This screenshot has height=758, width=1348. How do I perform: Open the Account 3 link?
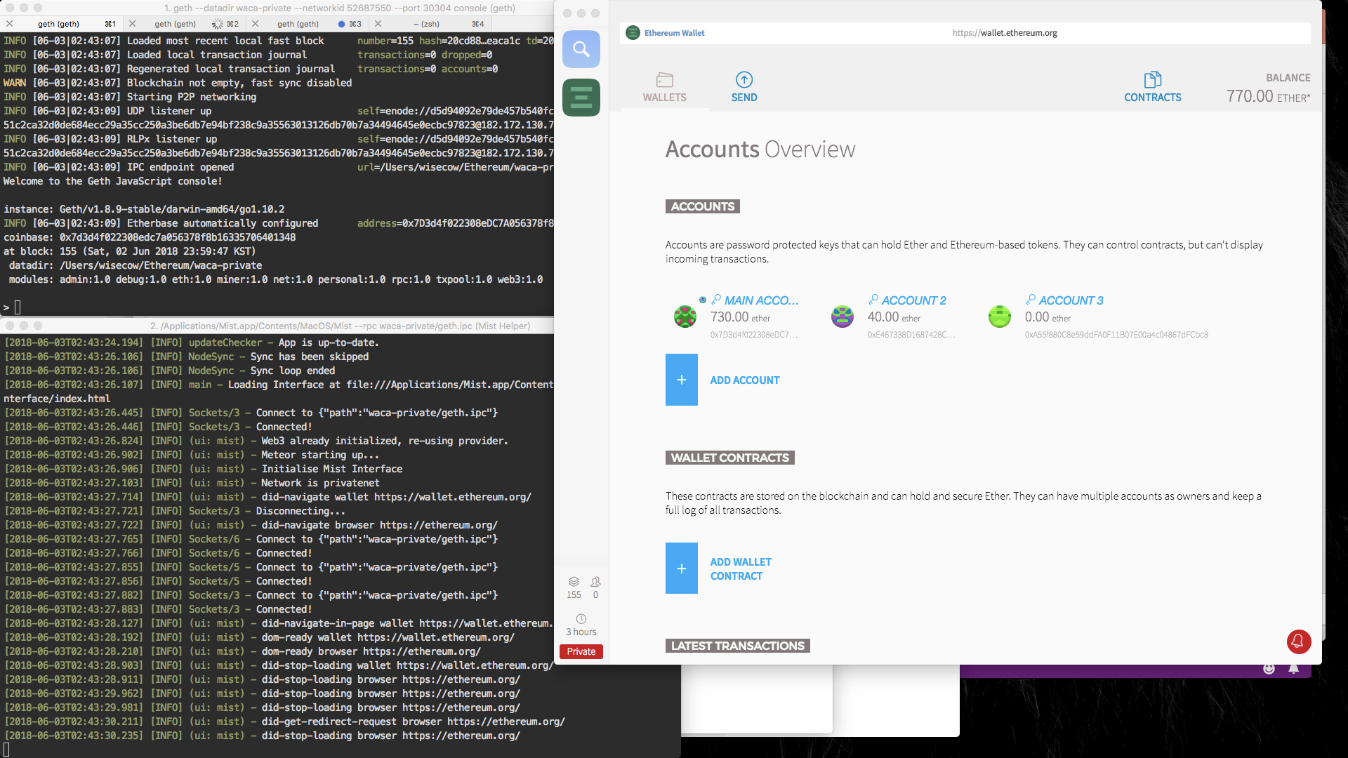pos(1071,300)
